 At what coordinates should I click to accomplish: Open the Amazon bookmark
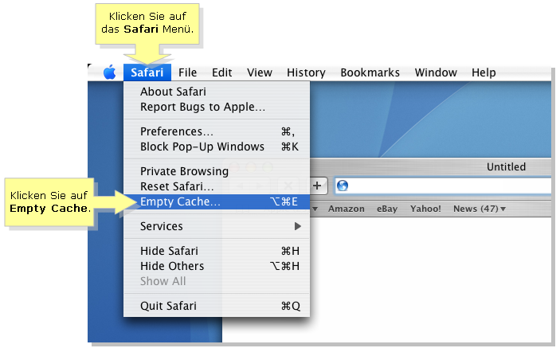tap(347, 209)
